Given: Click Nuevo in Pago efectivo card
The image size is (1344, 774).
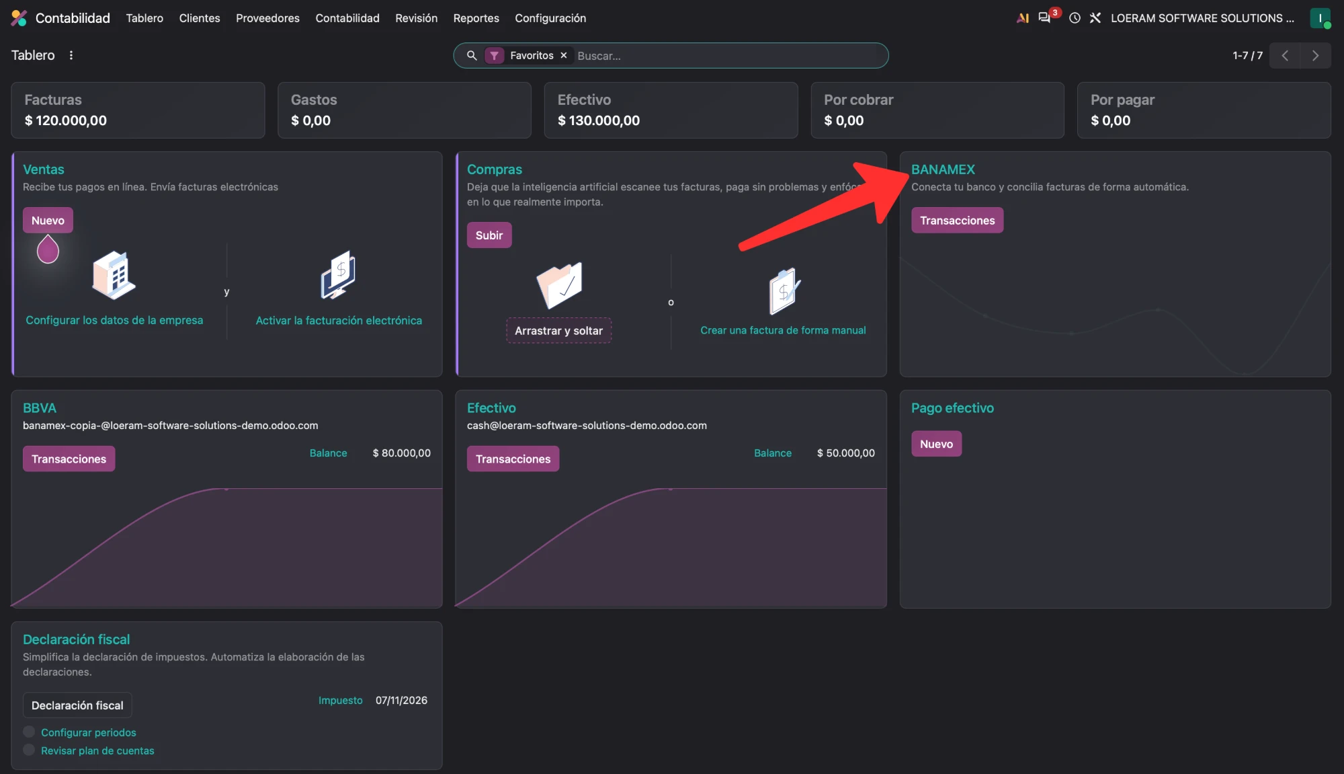Looking at the screenshot, I should tap(936, 444).
